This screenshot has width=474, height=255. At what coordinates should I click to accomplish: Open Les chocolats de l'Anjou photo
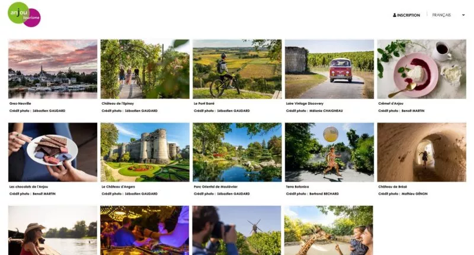click(x=53, y=152)
